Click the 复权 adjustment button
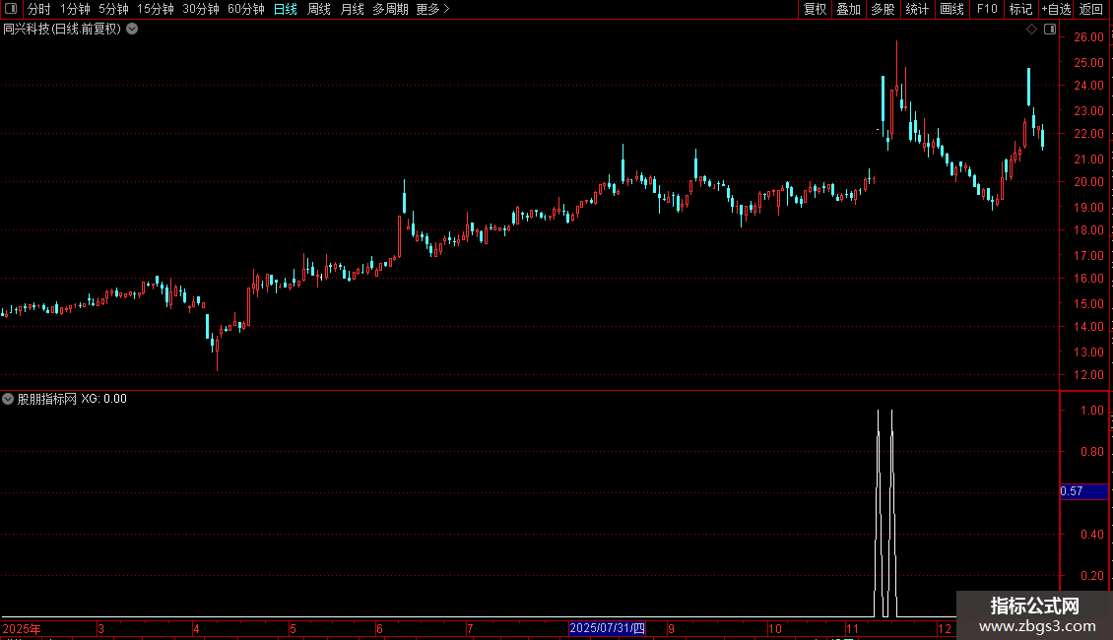1113x640 pixels. (815, 9)
